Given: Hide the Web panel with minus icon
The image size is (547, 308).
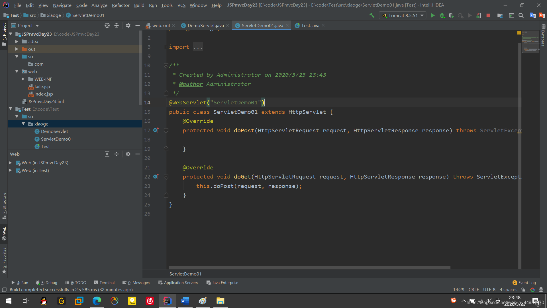Looking at the screenshot, I should coord(138,154).
